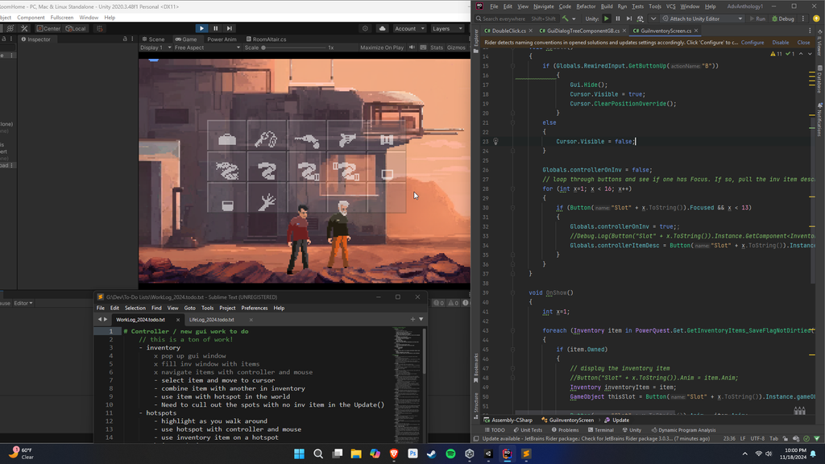Viewport: 825px width, 464px height.
Task: Click Unity grid snapping icon
Action: tap(99, 28)
